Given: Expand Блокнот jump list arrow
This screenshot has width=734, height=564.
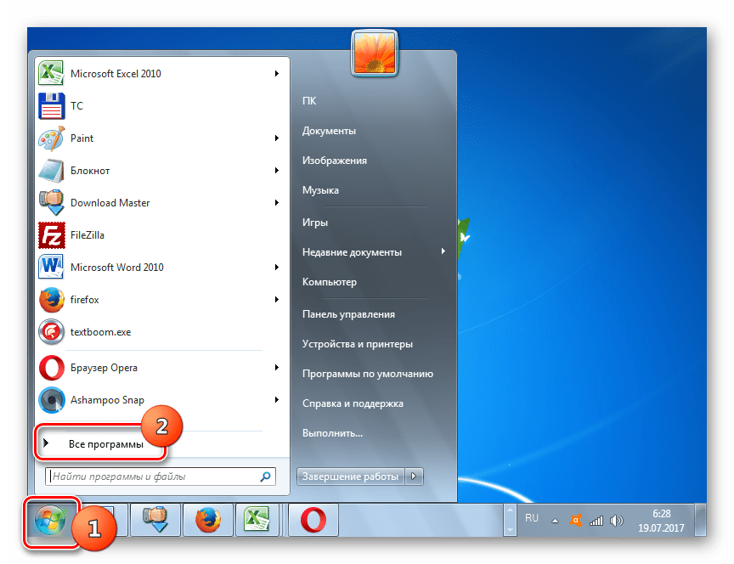Looking at the screenshot, I should tap(277, 171).
